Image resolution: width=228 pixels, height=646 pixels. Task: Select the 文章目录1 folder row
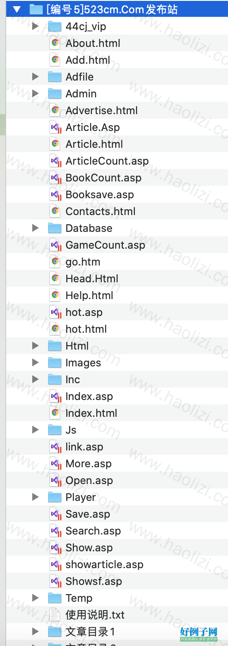click(117, 632)
